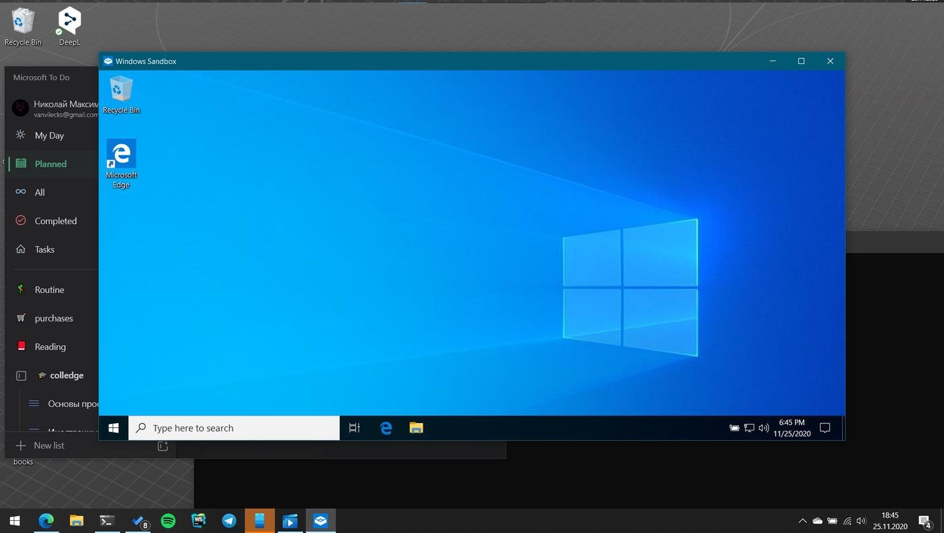Select the Planned list in To Do
944x533 pixels.
click(x=51, y=164)
